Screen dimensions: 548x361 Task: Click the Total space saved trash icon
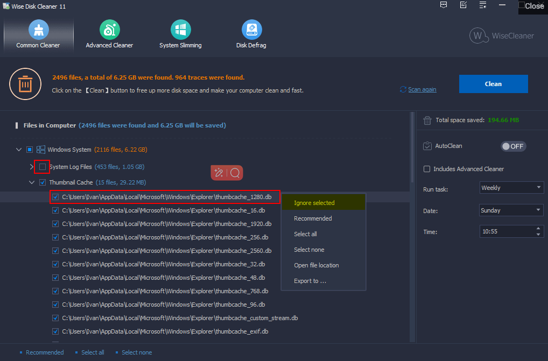427,121
